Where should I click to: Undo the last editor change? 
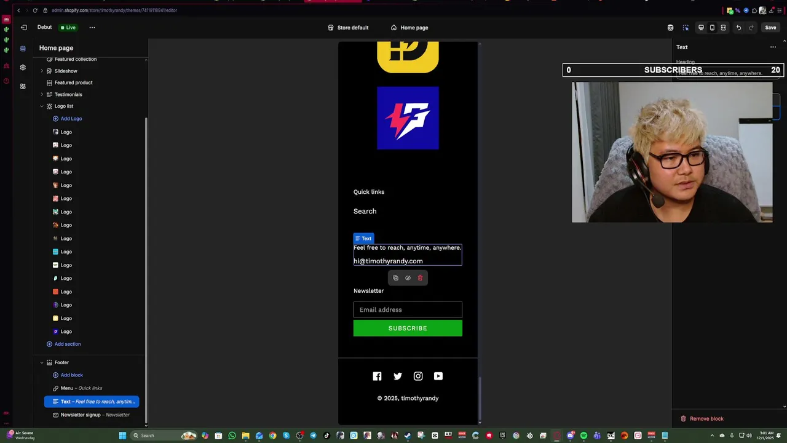(x=738, y=28)
